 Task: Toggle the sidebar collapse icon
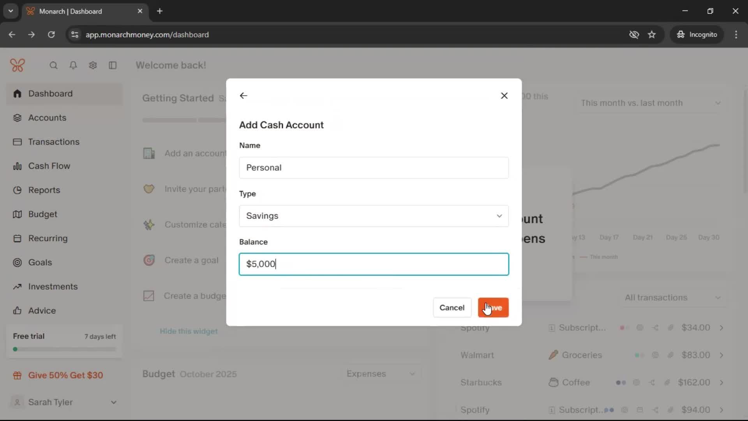(x=113, y=65)
